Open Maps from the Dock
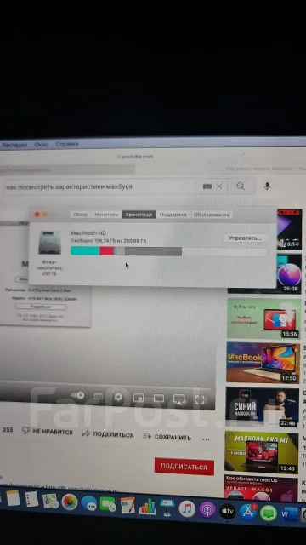This screenshot has width=306, height=545. click(x=51, y=501)
